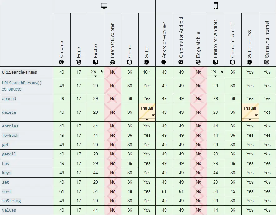Click the Chrome browser logo icon

click(61, 62)
